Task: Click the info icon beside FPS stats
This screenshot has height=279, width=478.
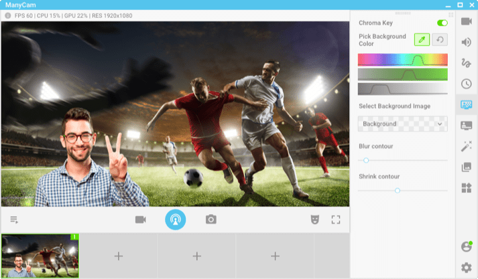Action: [x=8, y=16]
